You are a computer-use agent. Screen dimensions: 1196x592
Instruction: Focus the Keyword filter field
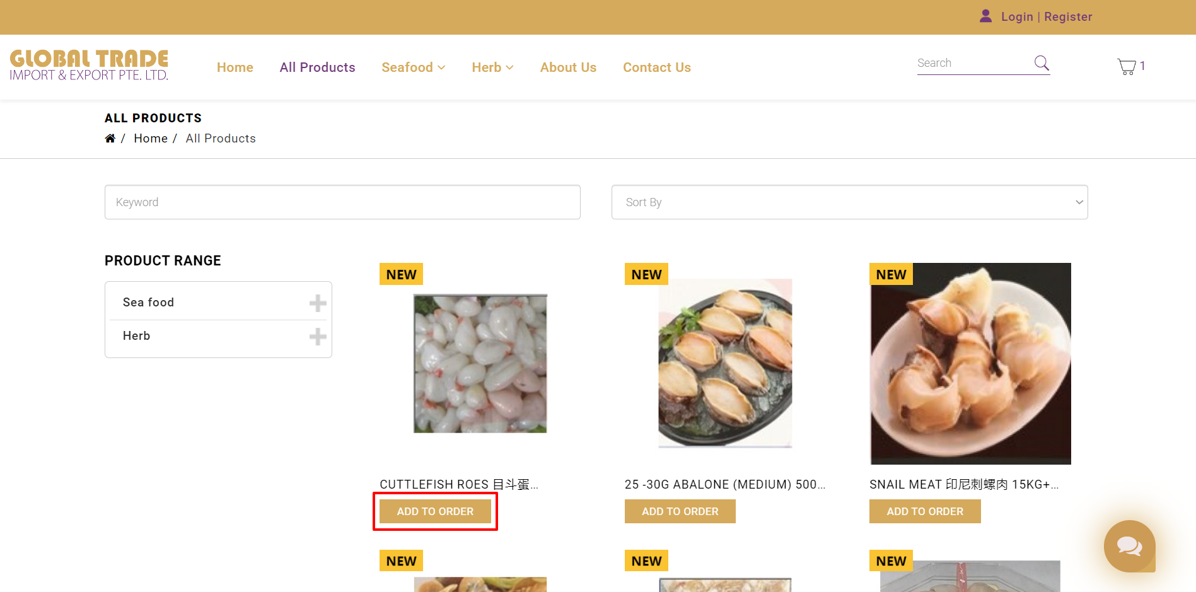point(342,202)
